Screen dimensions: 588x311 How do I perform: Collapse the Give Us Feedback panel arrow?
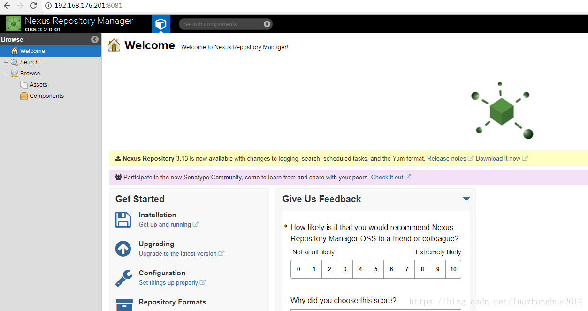point(466,199)
